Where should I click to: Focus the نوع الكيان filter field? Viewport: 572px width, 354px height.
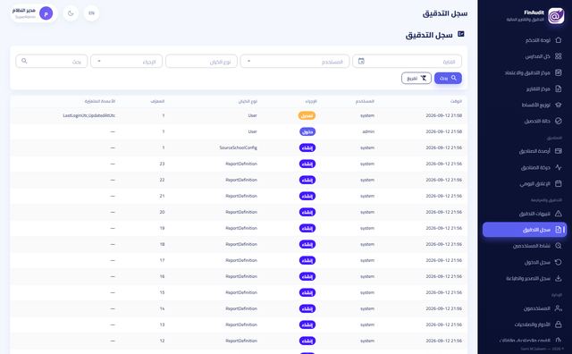[201, 62]
